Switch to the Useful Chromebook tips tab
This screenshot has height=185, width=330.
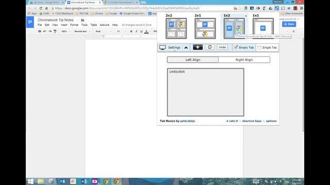[121, 2]
